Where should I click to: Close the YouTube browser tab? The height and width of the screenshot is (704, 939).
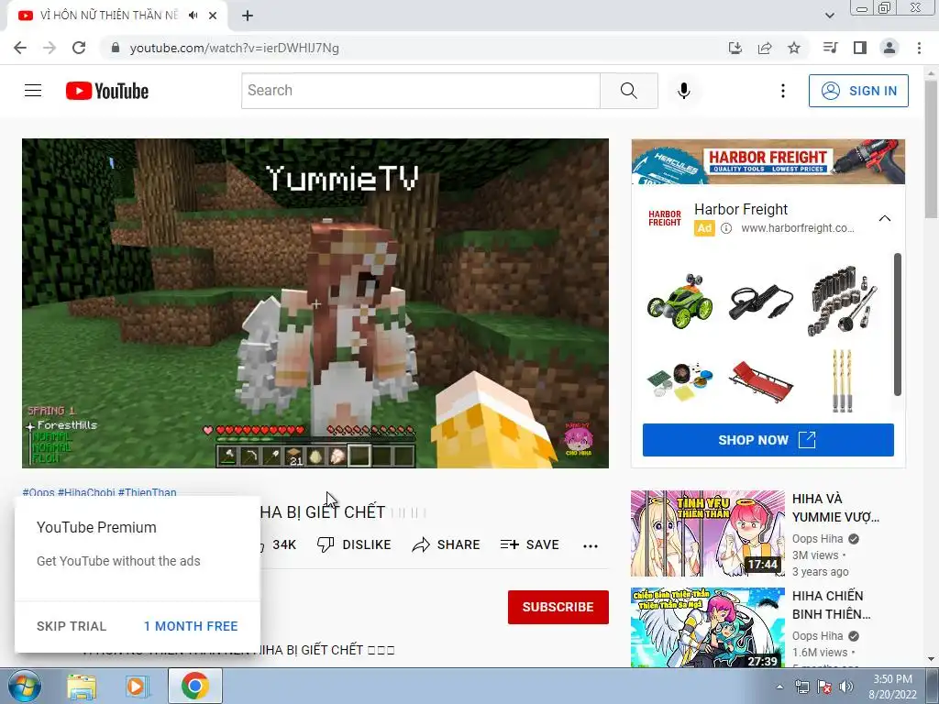[213, 16]
